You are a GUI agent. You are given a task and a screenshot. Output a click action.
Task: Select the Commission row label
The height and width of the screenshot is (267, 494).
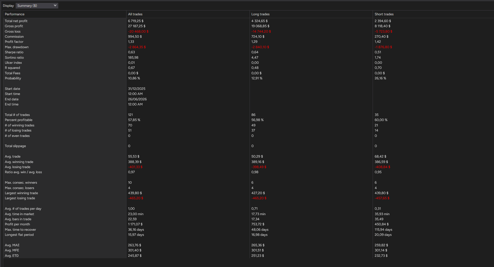tap(14, 37)
